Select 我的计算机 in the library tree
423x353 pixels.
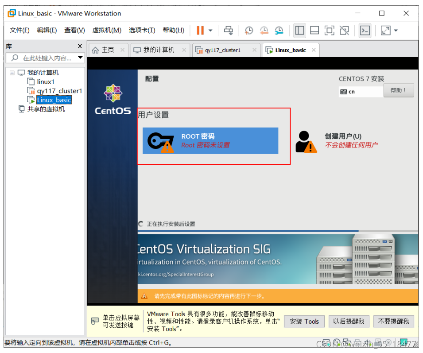point(43,73)
